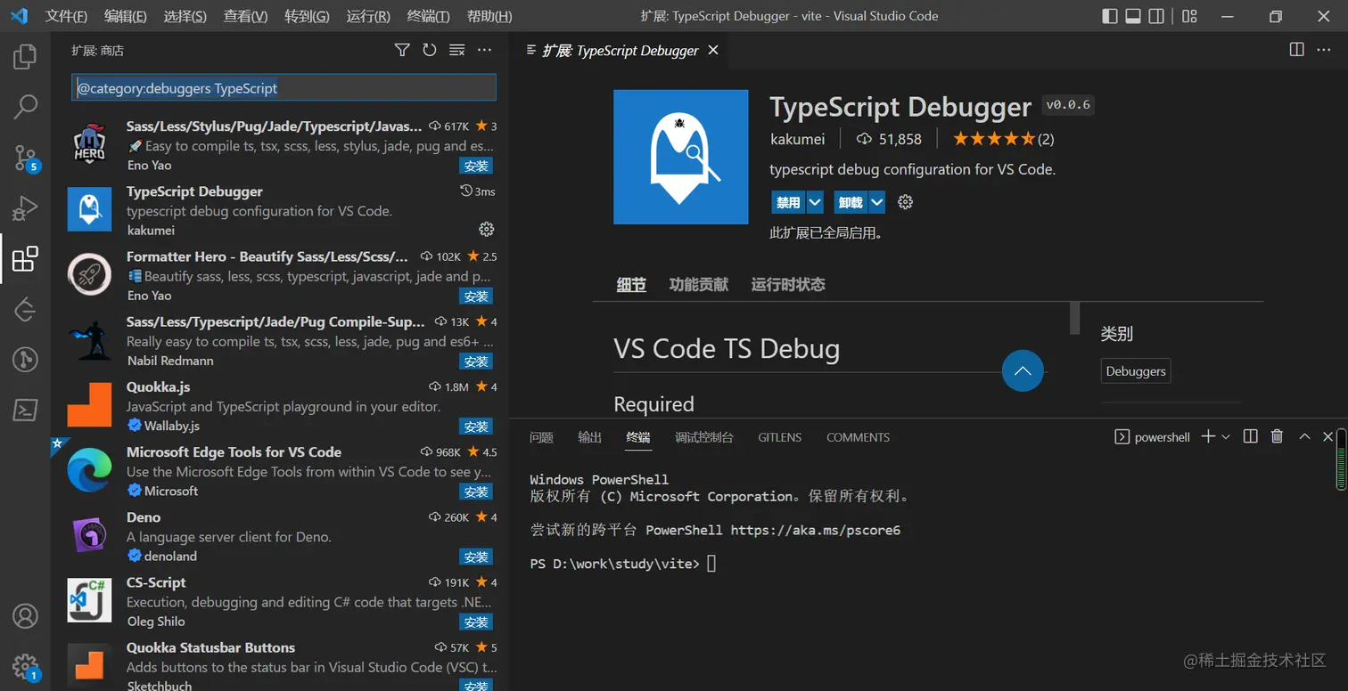The height and width of the screenshot is (691, 1348).
Task: Switch to COMMENTS panel tab
Action: [858, 437]
